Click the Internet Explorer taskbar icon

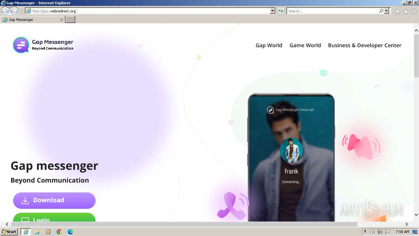(x=26, y=232)
